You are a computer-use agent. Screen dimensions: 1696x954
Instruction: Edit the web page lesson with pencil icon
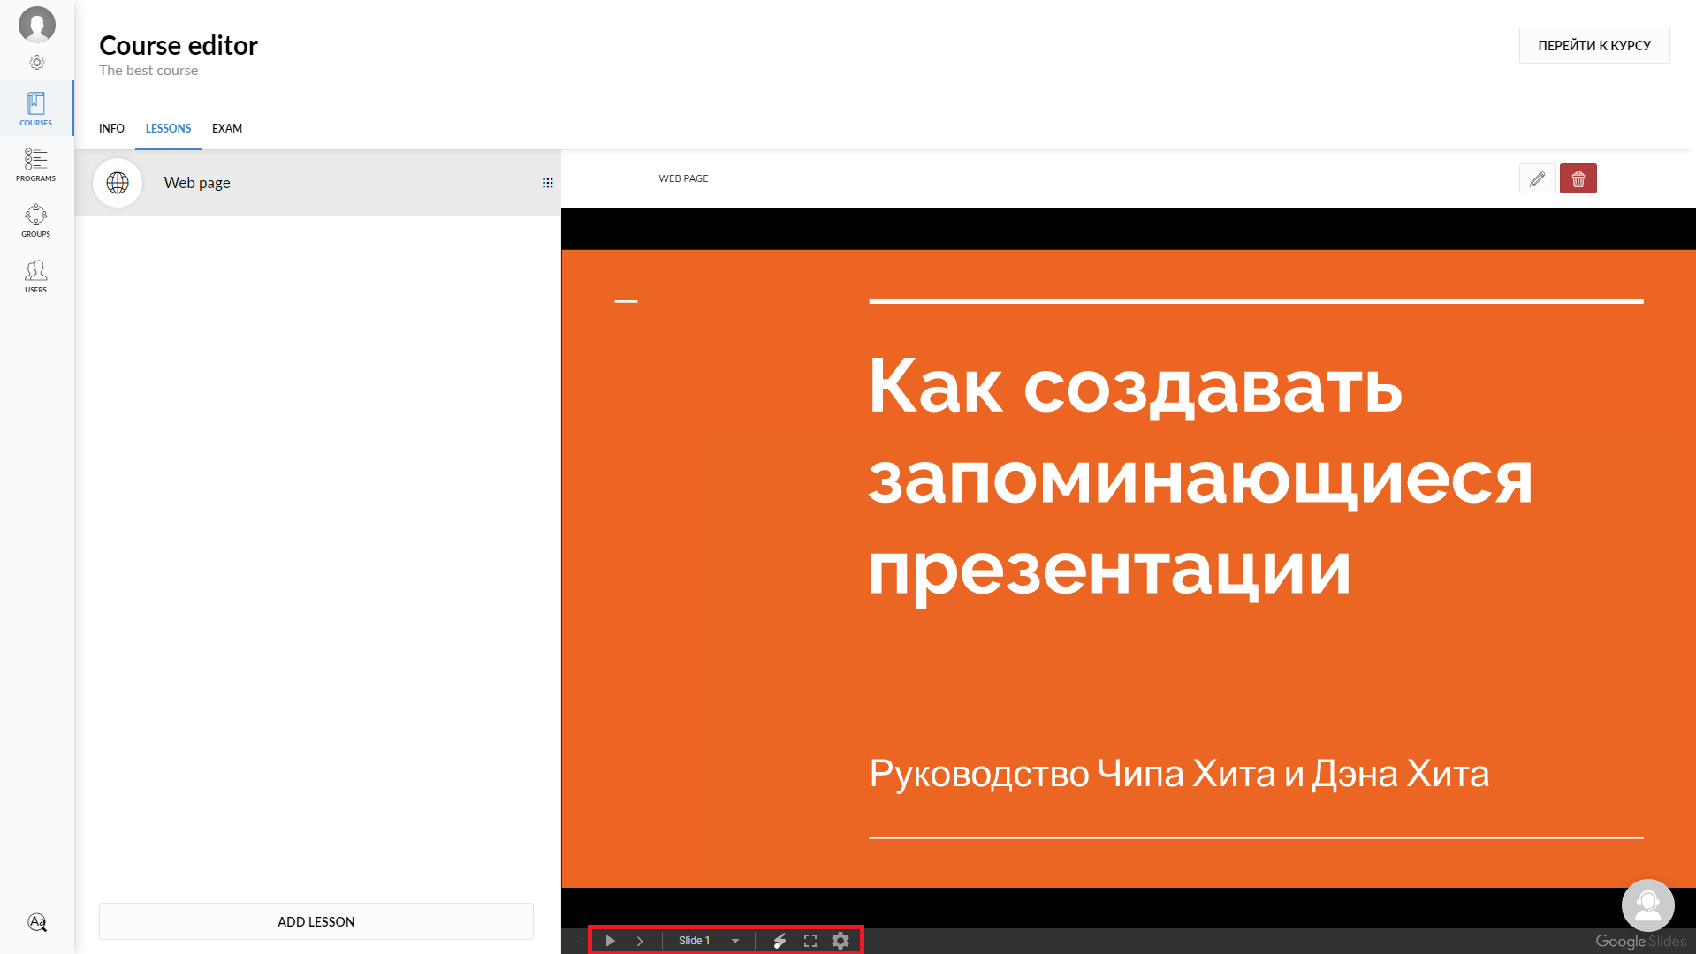coord(1537,179)
